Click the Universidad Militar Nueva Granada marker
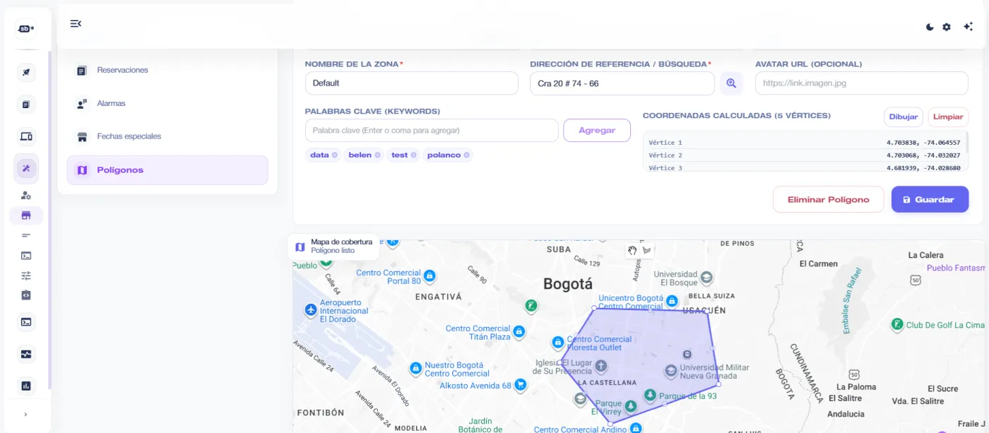 (x=670, y=370)
